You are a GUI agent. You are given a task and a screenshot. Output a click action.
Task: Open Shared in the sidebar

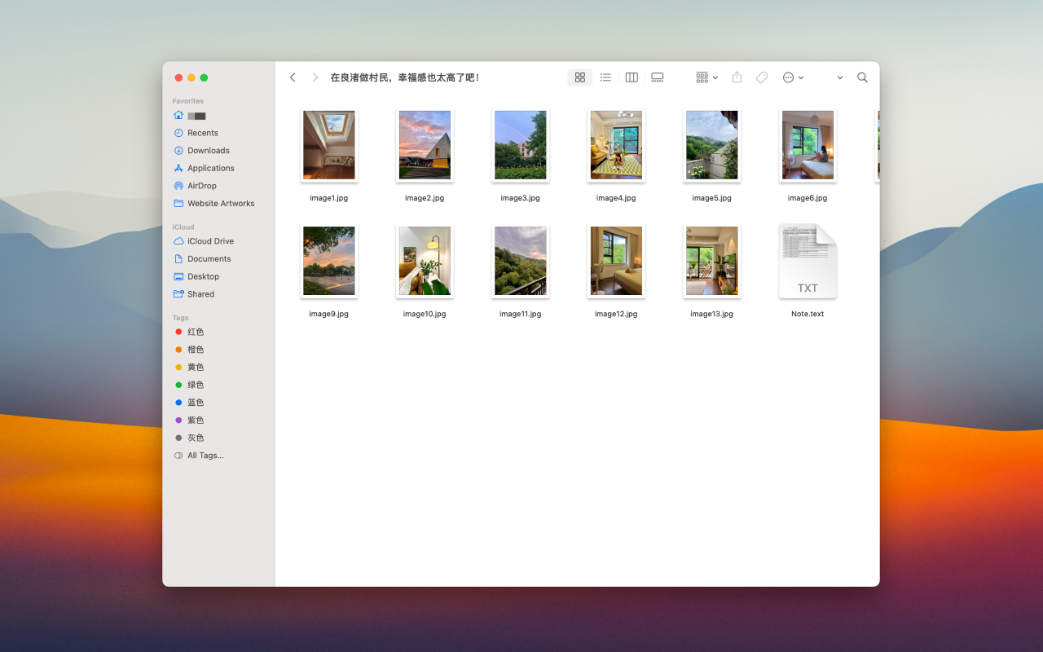194,294
